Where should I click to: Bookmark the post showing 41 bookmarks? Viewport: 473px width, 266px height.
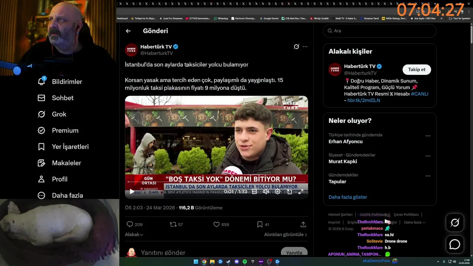coord(260,224)
